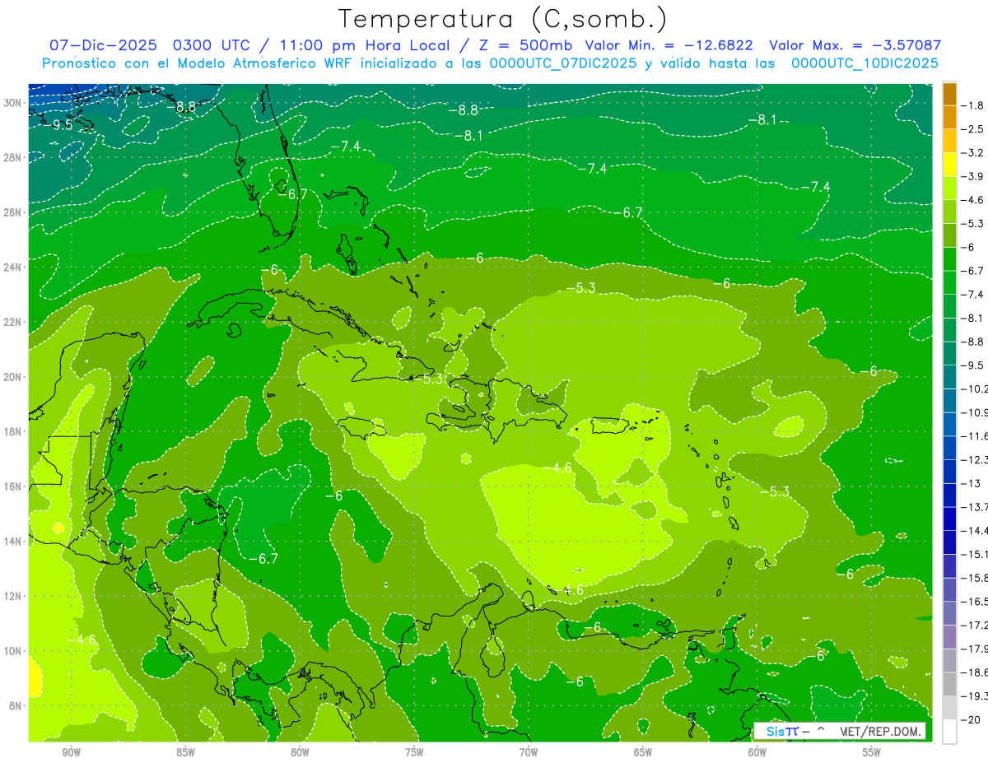Click the '80W' longitude axis label
Screen dimensions: 988x763
coord(300,752)
